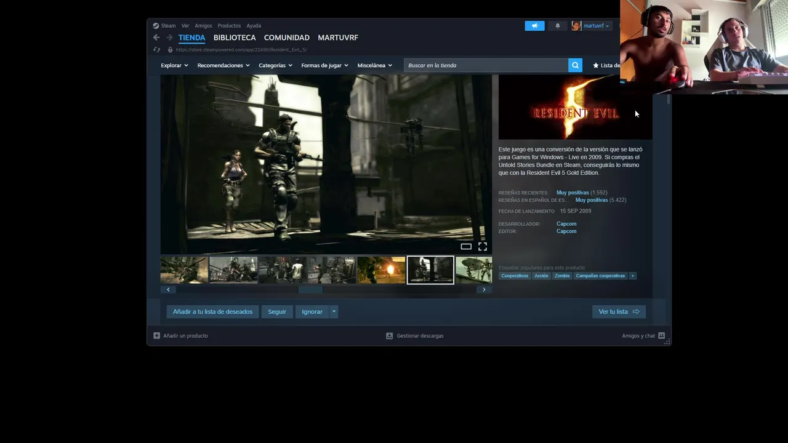
Task: Open the Ver menu
Action: (x=185, y=26)
